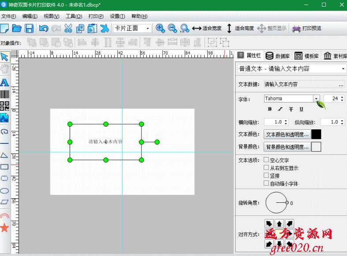Viewport: 347px width, 256px height.
Task: Click the 打印预览 button
Action: click(307, 29)
